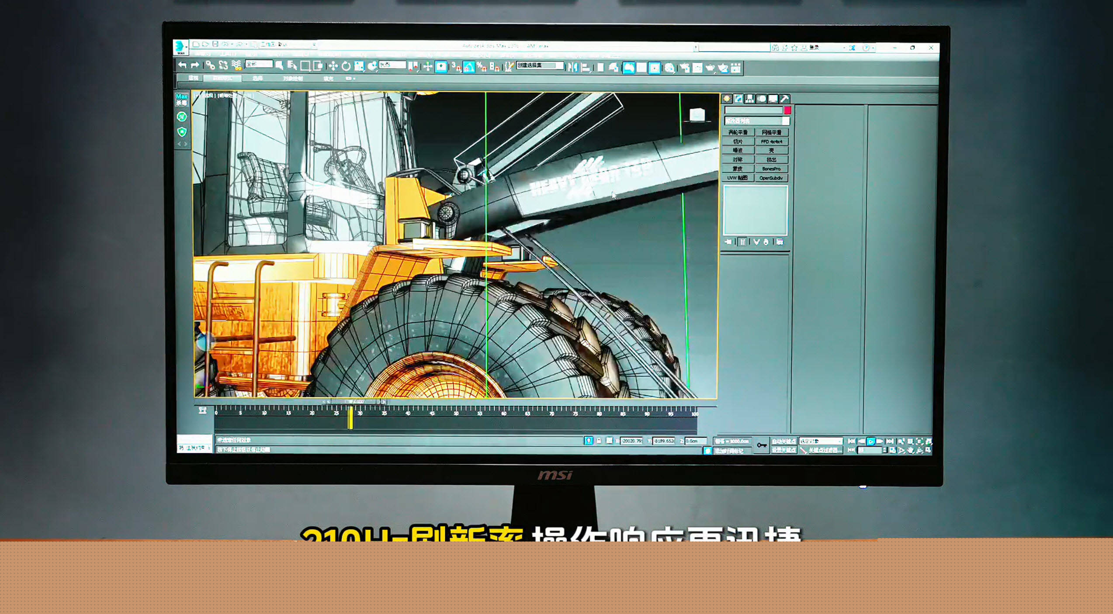
Task: Activate the Select and Rotate tool
Action: [346, 66]
